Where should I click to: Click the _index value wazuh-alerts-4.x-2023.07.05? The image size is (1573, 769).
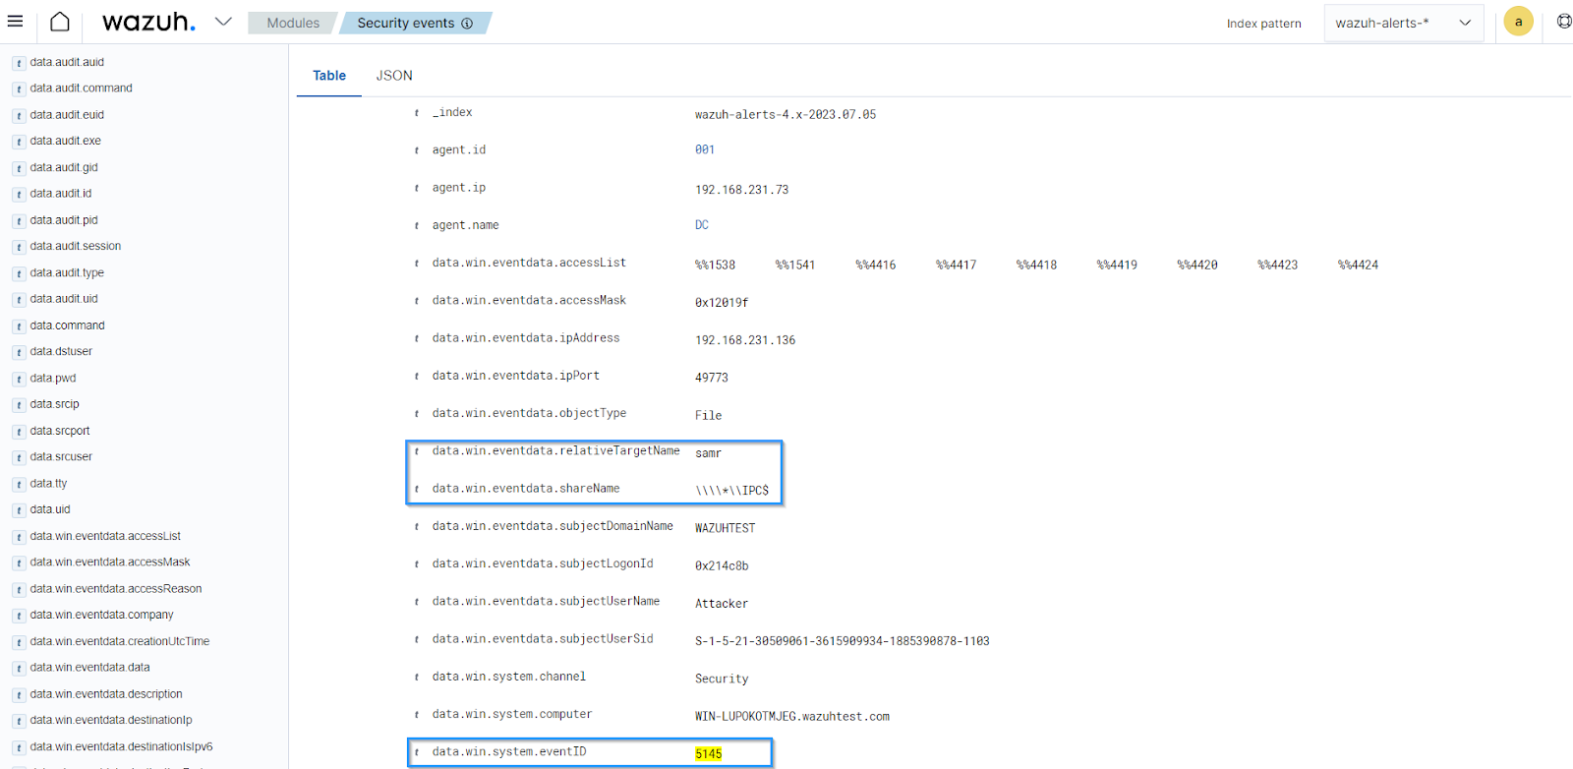786,114
